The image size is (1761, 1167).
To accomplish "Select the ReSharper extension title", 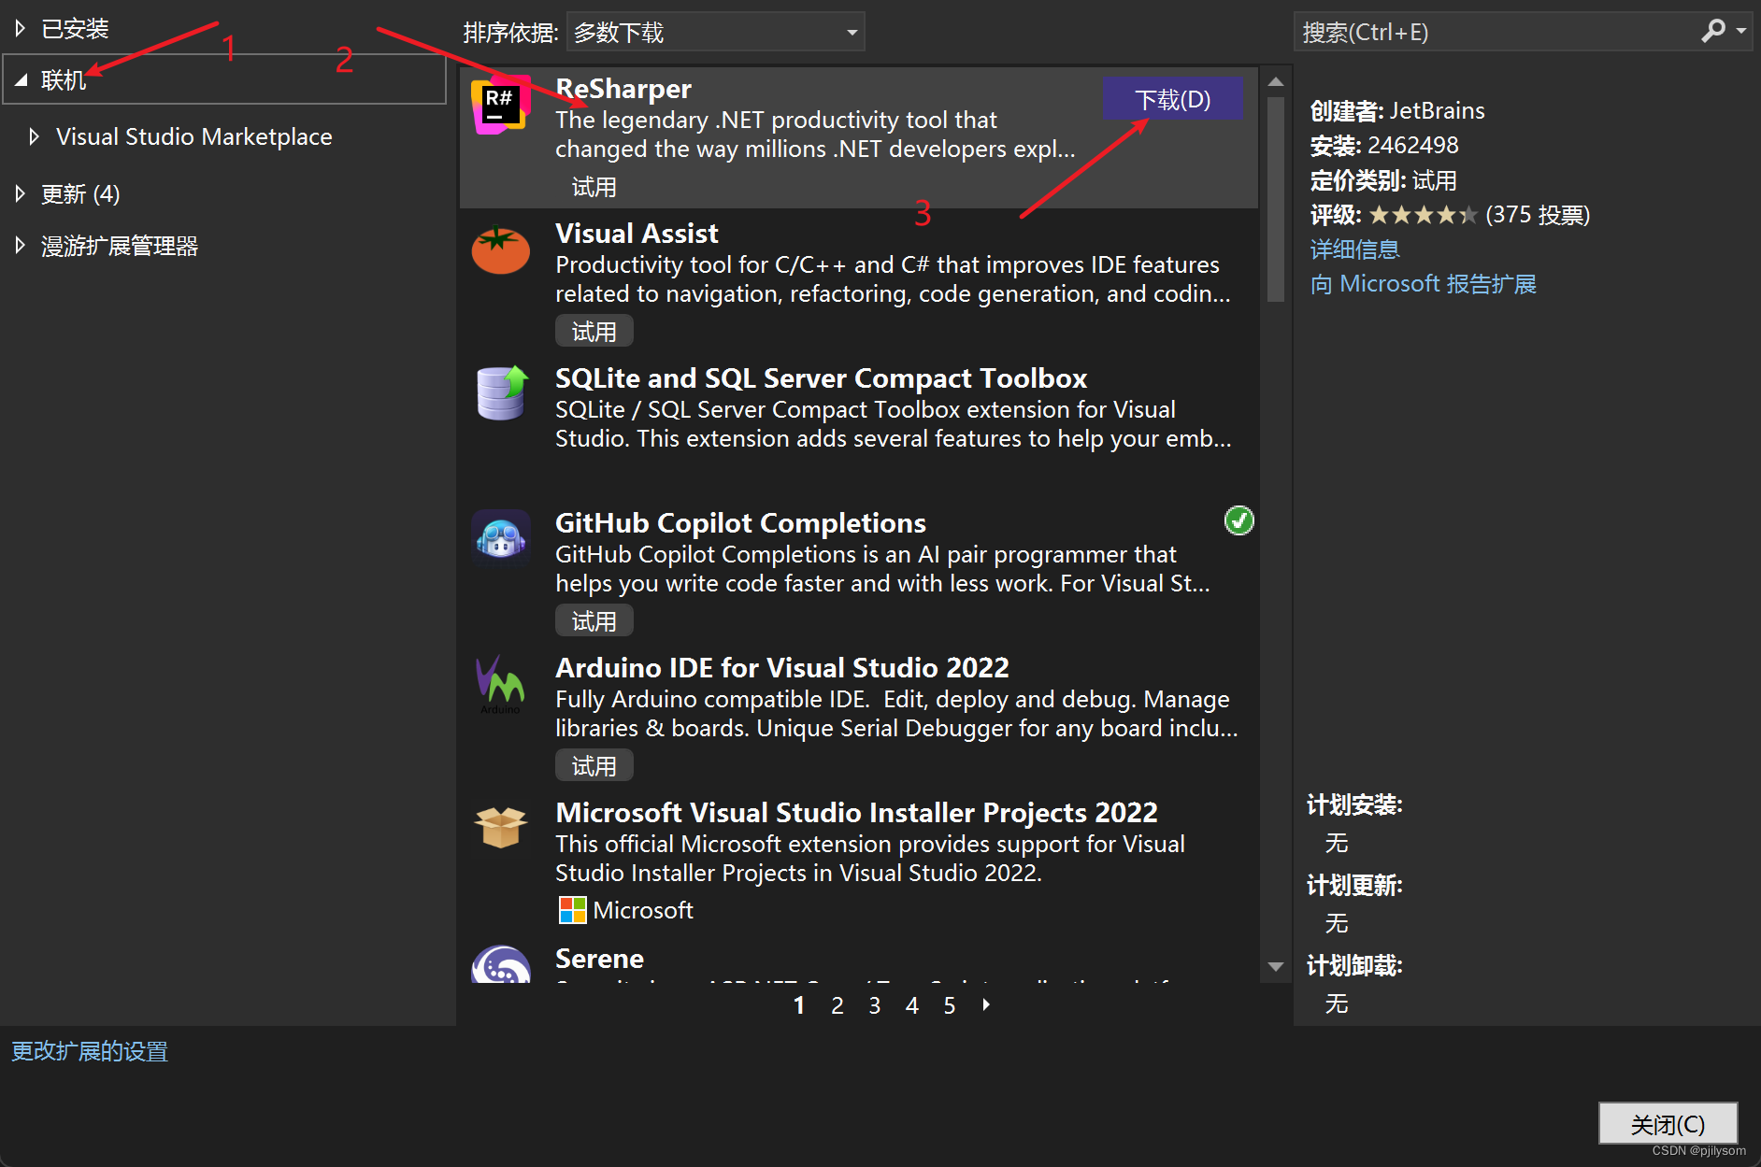I will [623, 89].
